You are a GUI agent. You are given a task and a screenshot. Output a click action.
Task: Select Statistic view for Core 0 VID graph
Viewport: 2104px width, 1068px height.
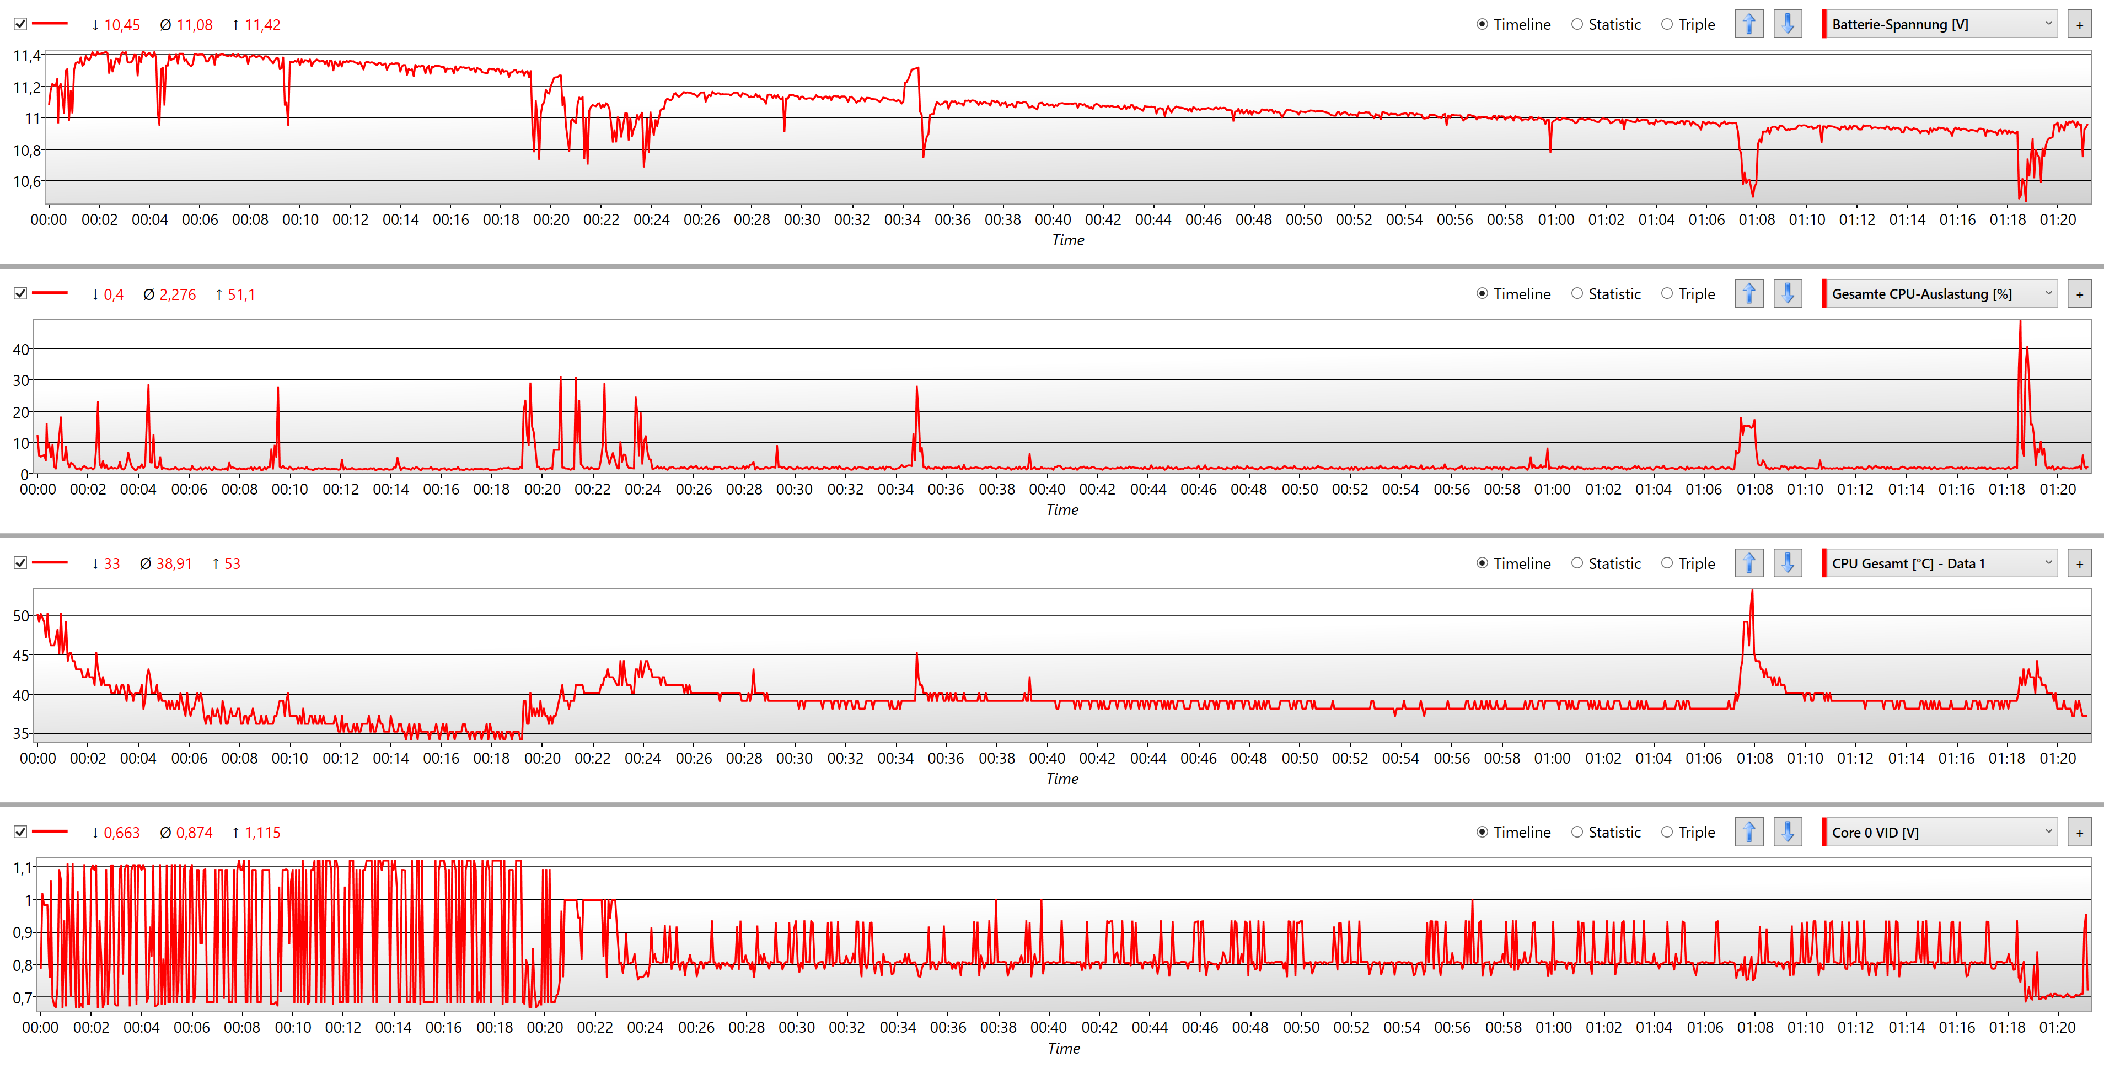[x=1577, y=832]
